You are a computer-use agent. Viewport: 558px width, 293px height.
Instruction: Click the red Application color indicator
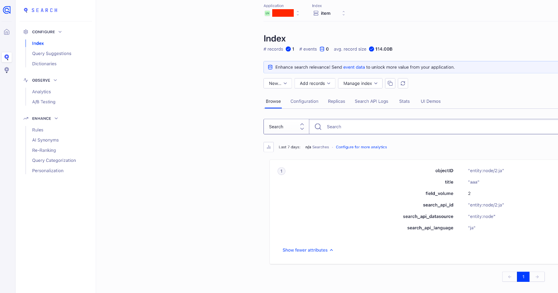pos(283,13)
